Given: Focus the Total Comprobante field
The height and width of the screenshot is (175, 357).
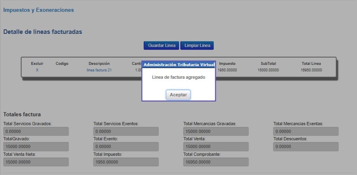Looking at the screenshot, I should [216, 162].
